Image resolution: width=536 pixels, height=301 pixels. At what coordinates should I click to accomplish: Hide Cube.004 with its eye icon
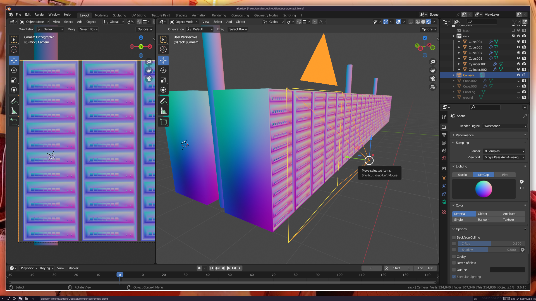coord(518,42)
